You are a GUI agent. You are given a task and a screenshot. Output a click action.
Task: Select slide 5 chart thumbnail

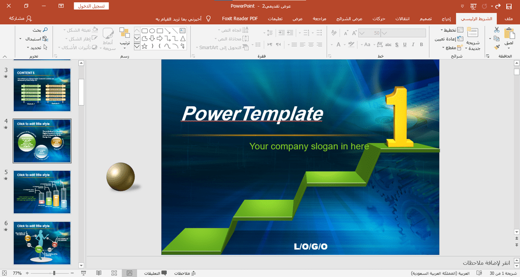point(42,192)
